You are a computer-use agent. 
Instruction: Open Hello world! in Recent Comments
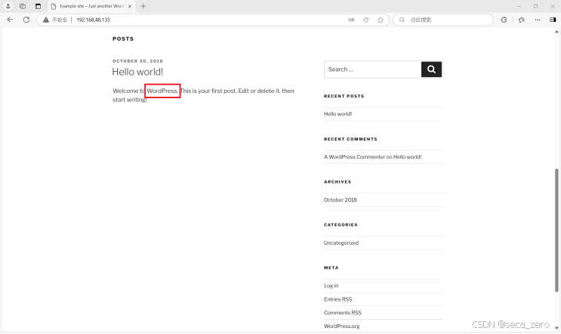[x=408, y=156]
